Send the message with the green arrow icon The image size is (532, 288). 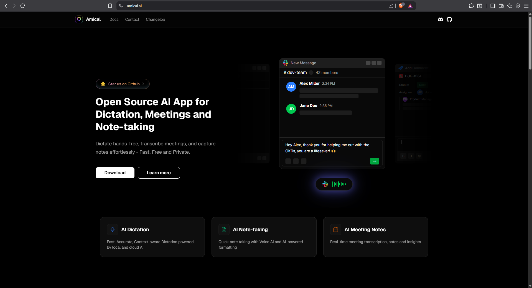coord(374,161)
